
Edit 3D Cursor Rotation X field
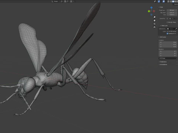click(168, 51)
